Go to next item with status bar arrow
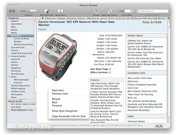 (161, 126)
